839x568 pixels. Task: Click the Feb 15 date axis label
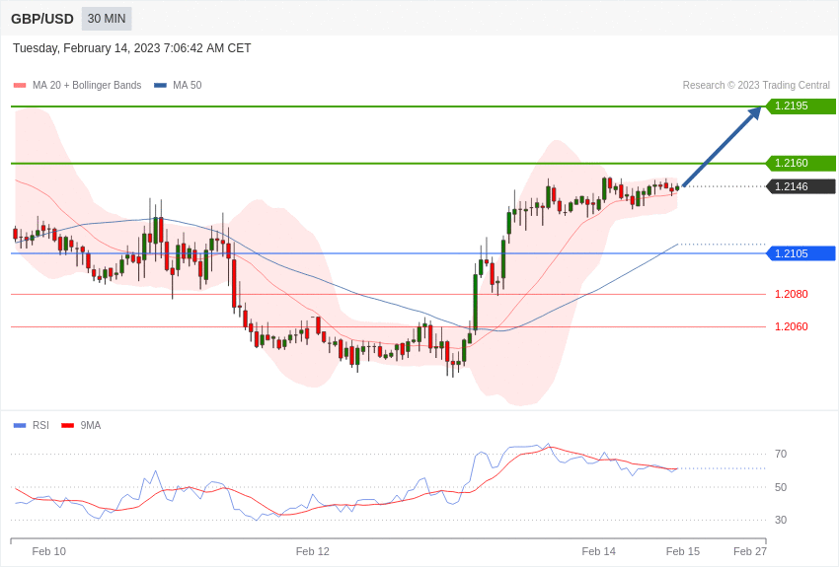click(683, 551)
